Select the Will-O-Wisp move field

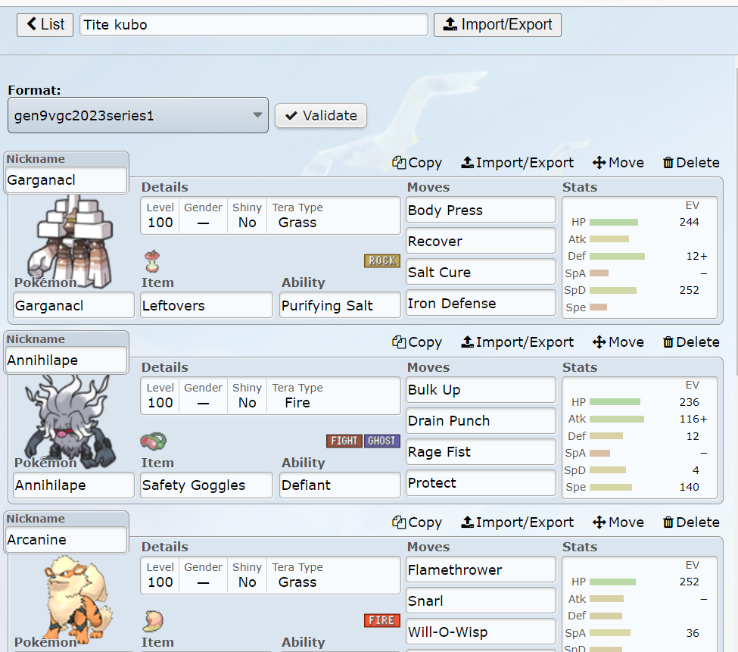[481, 632]
